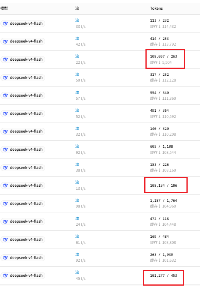Select the deepseek-v4-flash tag in the 52 t/s row

pyautogui.click(x=23, y=114)
